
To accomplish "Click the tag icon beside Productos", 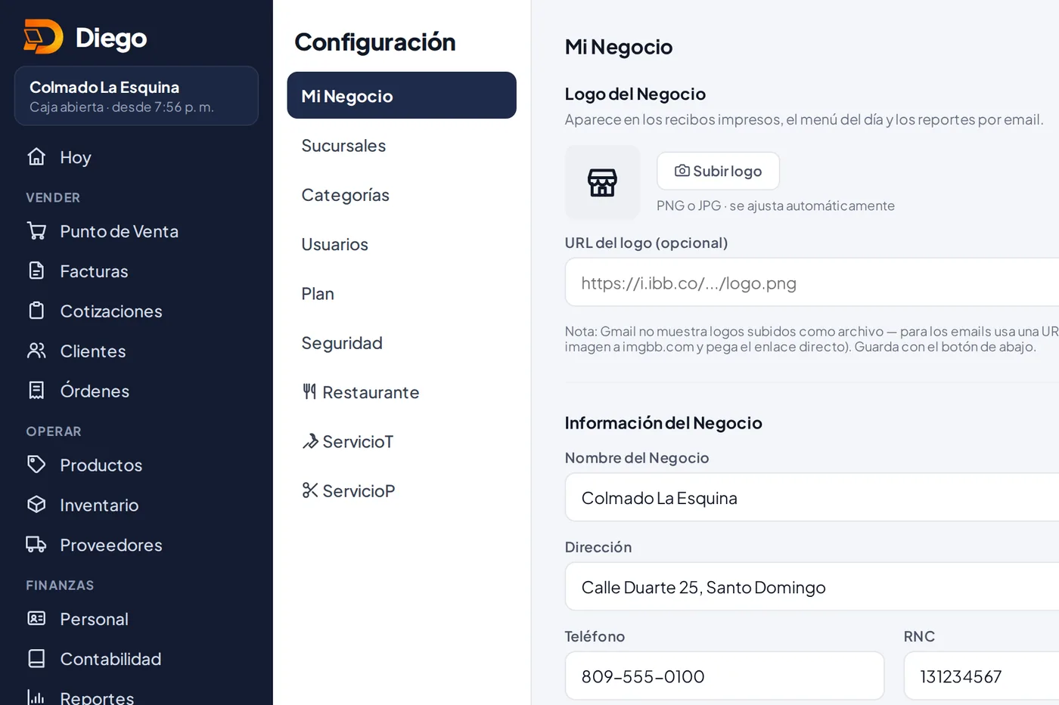I will click(x=36, y=464).
